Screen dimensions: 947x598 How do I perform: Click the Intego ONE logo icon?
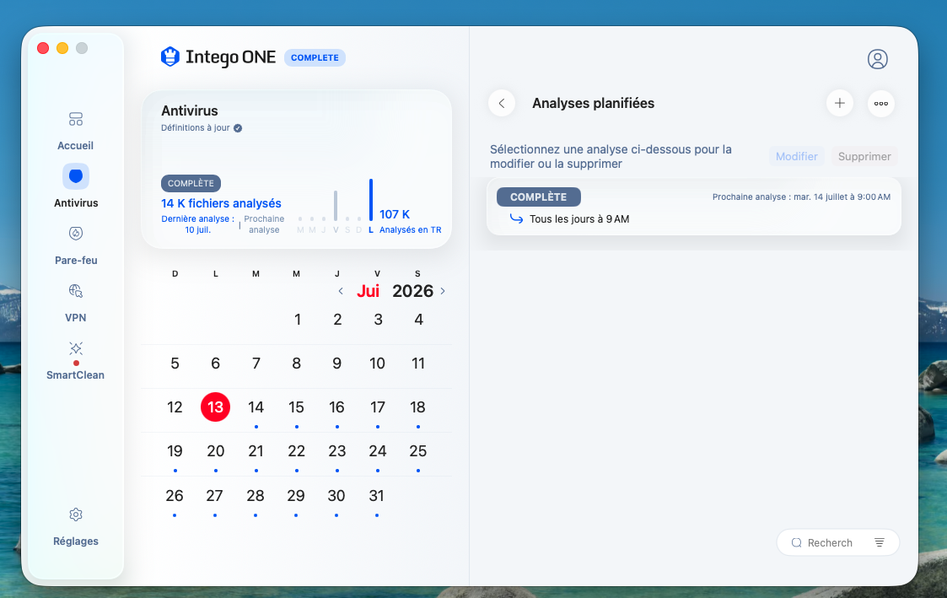[x=170, y=57]
